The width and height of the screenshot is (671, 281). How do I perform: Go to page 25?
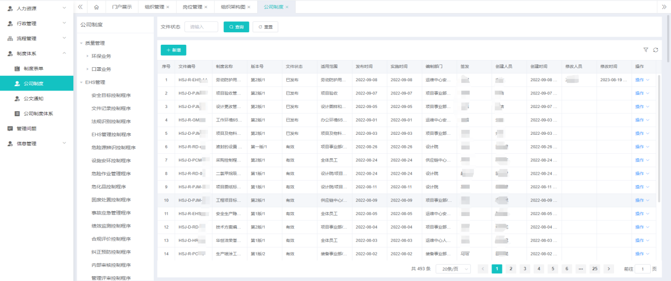pyautogui.click(x=595, y=269)
